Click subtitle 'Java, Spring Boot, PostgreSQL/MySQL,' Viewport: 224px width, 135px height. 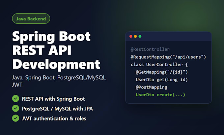pyautogui.click(x=59, y=78)
